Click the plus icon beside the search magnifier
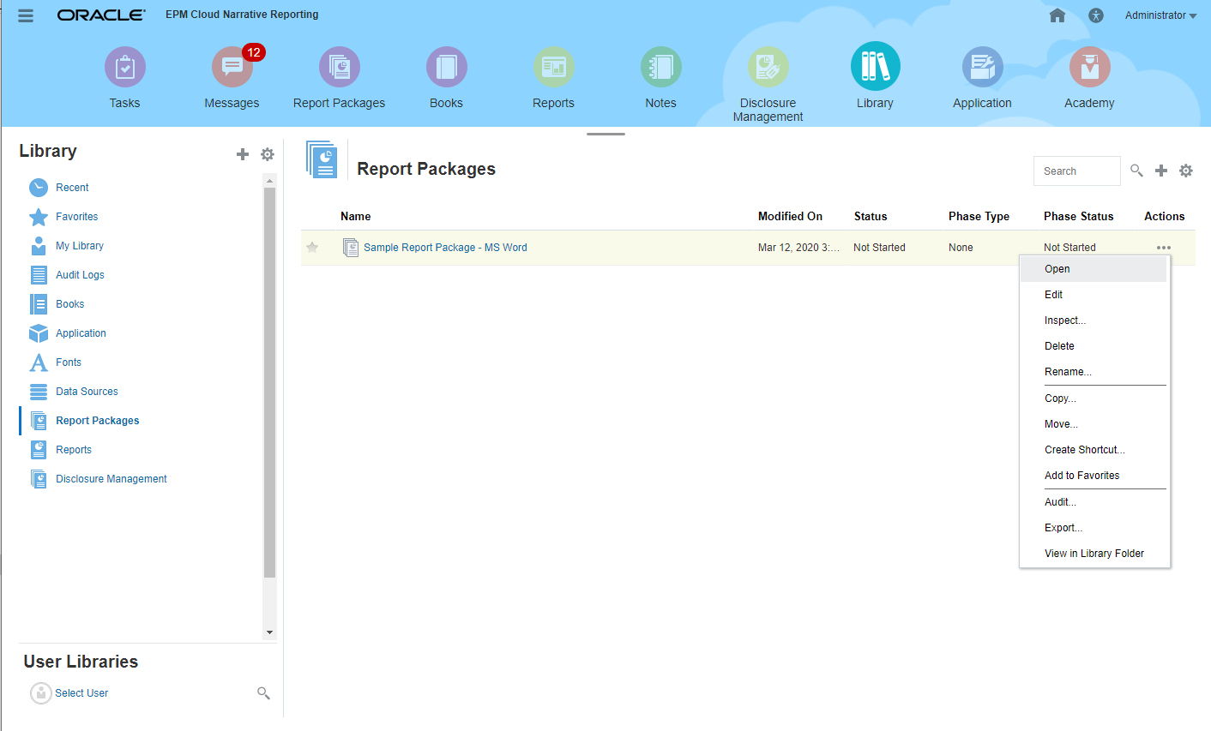 pos(1161,171)
